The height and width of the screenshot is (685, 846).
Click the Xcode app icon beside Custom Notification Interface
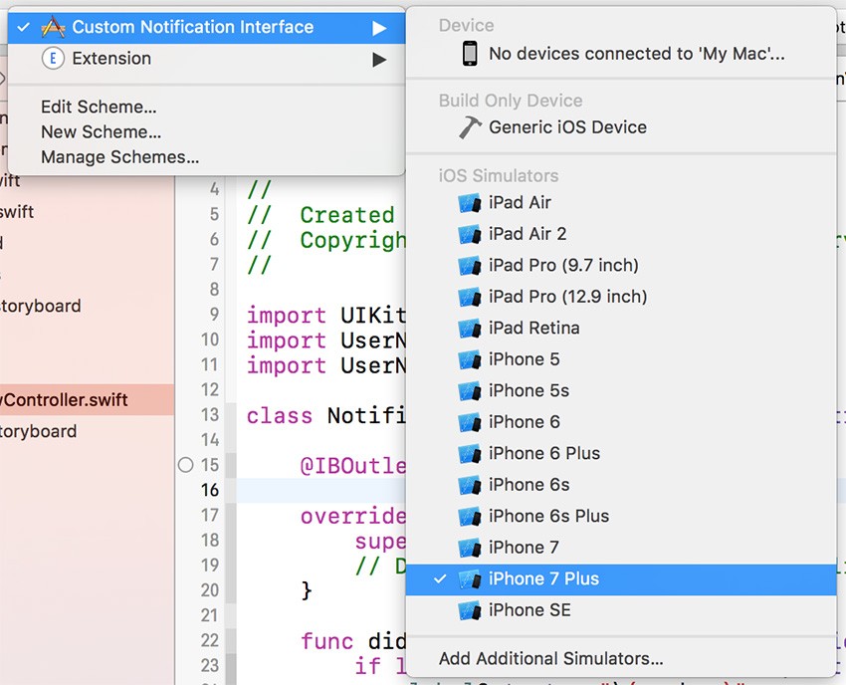click(x=53, y=27)
